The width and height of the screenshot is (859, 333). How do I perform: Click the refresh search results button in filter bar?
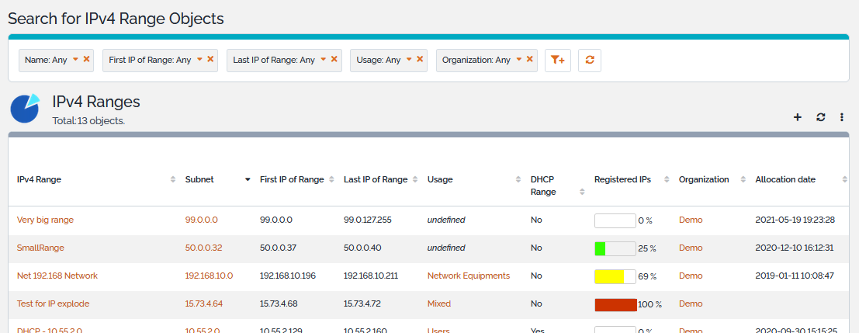click(590, 61)
